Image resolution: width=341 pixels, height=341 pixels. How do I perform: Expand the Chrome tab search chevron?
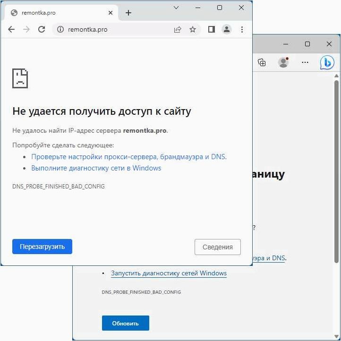(x=176, y=8)
